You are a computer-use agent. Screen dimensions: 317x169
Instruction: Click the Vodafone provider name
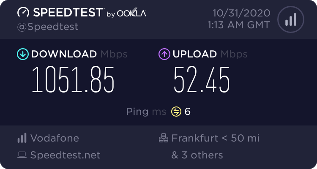55,138
